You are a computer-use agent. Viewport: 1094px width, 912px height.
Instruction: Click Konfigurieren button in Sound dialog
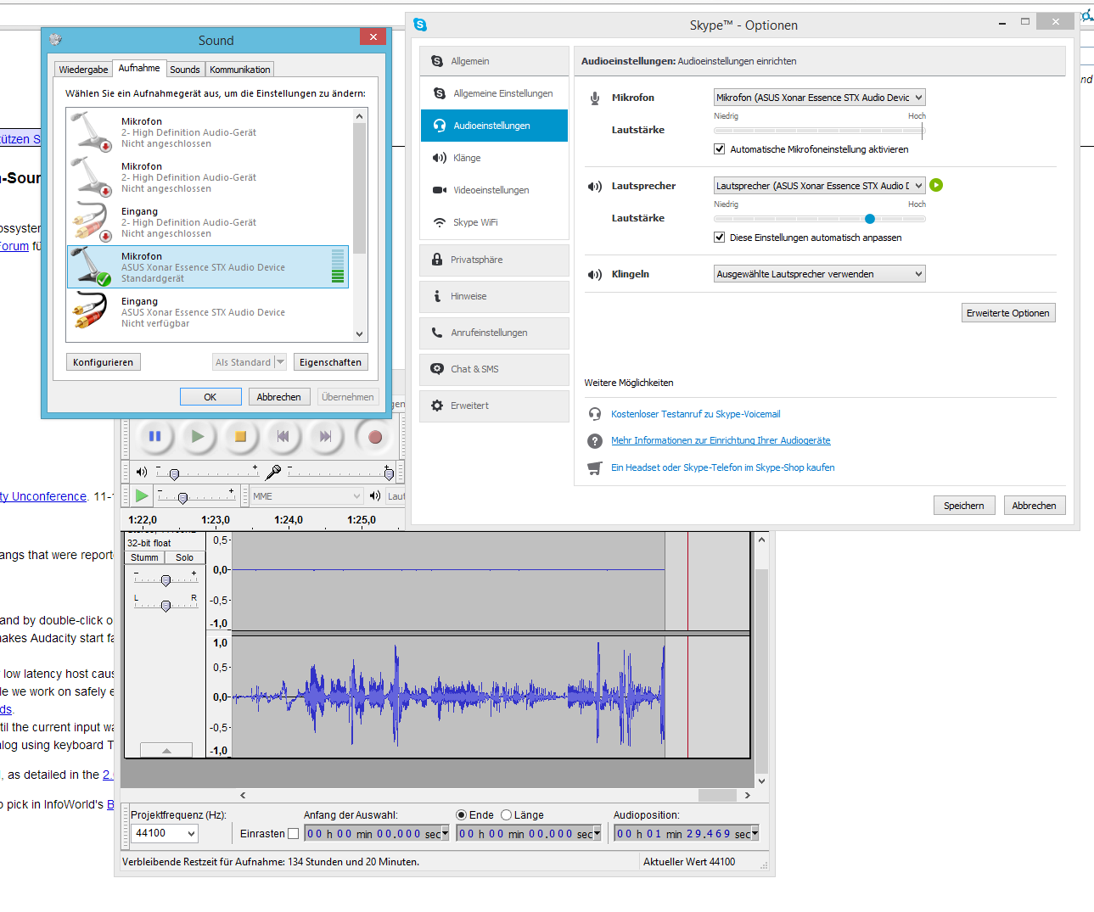(x=103, y=362)
